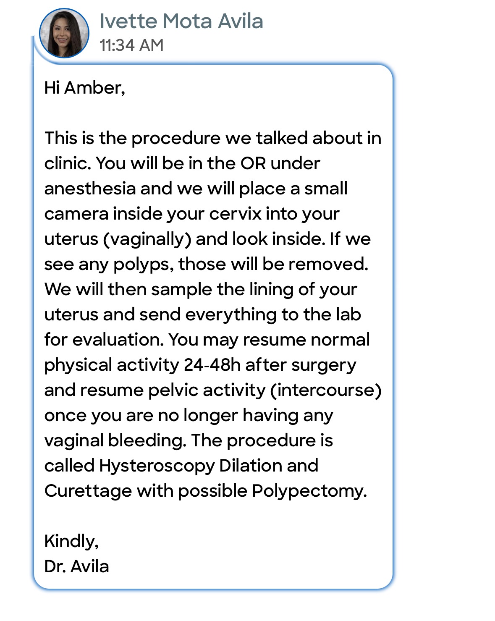Click the line starting 'This is the procedure'
Screen dimensions: 495x621
coord(213,139)
